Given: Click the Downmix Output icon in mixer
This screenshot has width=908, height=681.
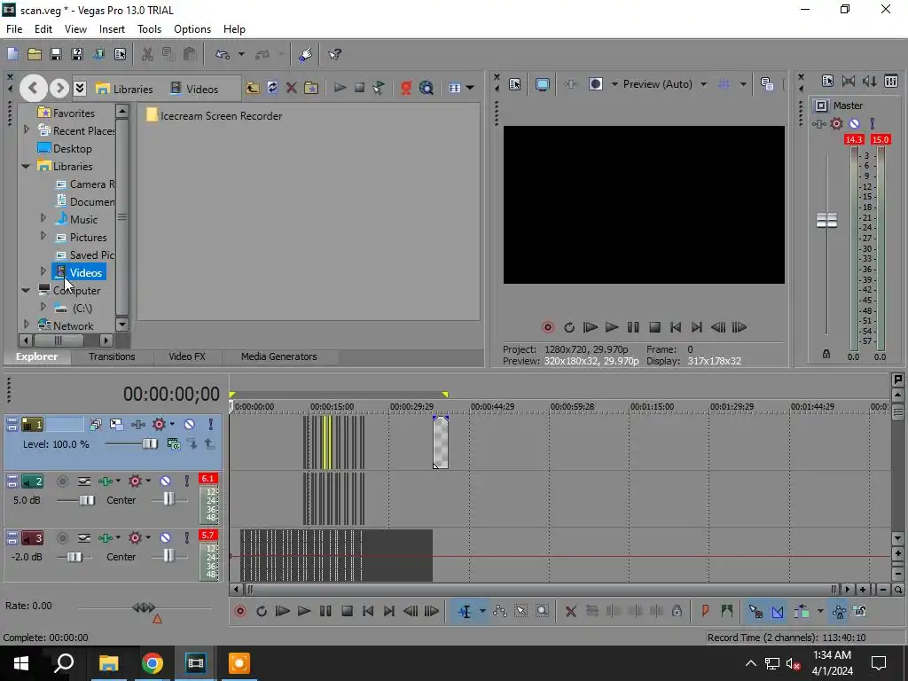Looking at the screenshot, I should pos(849,81).
